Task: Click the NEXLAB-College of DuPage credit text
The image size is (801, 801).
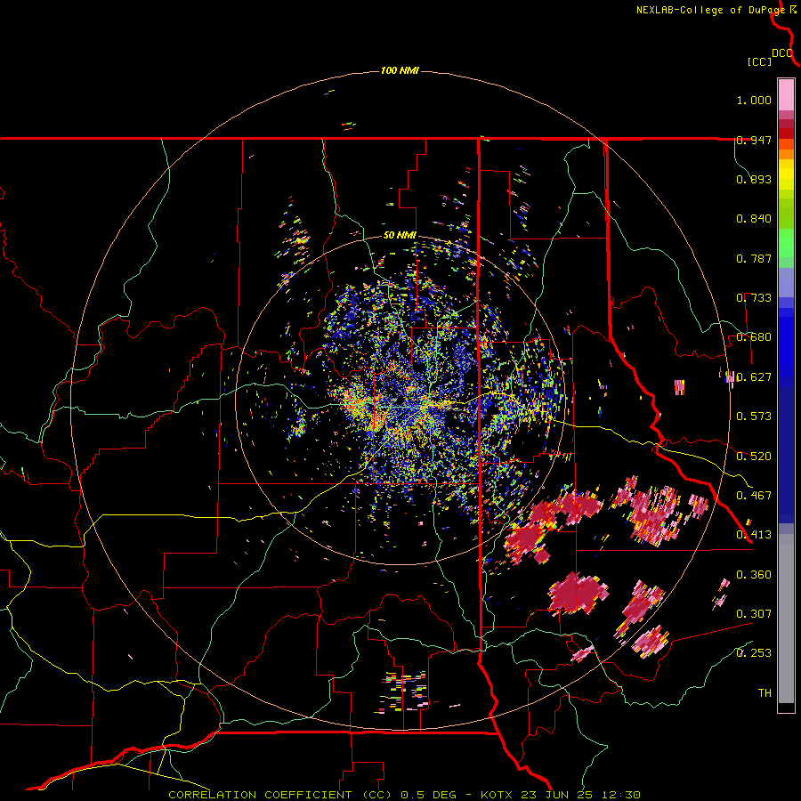Action: [711, 10]
